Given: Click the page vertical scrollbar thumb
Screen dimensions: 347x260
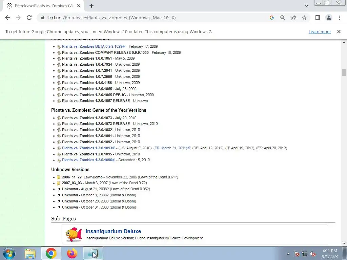Looking at the screenshot, I should [x=344, y=72].
